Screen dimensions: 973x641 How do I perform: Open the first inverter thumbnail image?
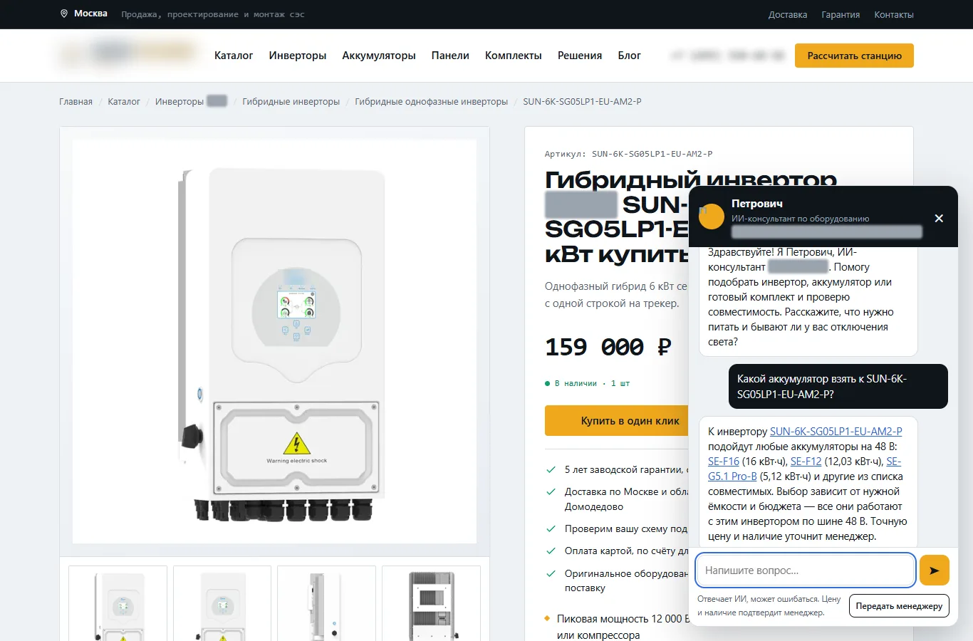pos(118,603)
